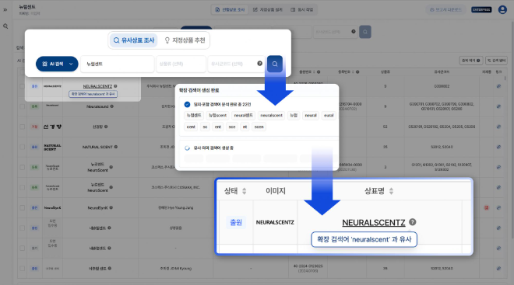Click the 상품류 (선택) field
The image size is (514, 285).
[x=181, y=64]
